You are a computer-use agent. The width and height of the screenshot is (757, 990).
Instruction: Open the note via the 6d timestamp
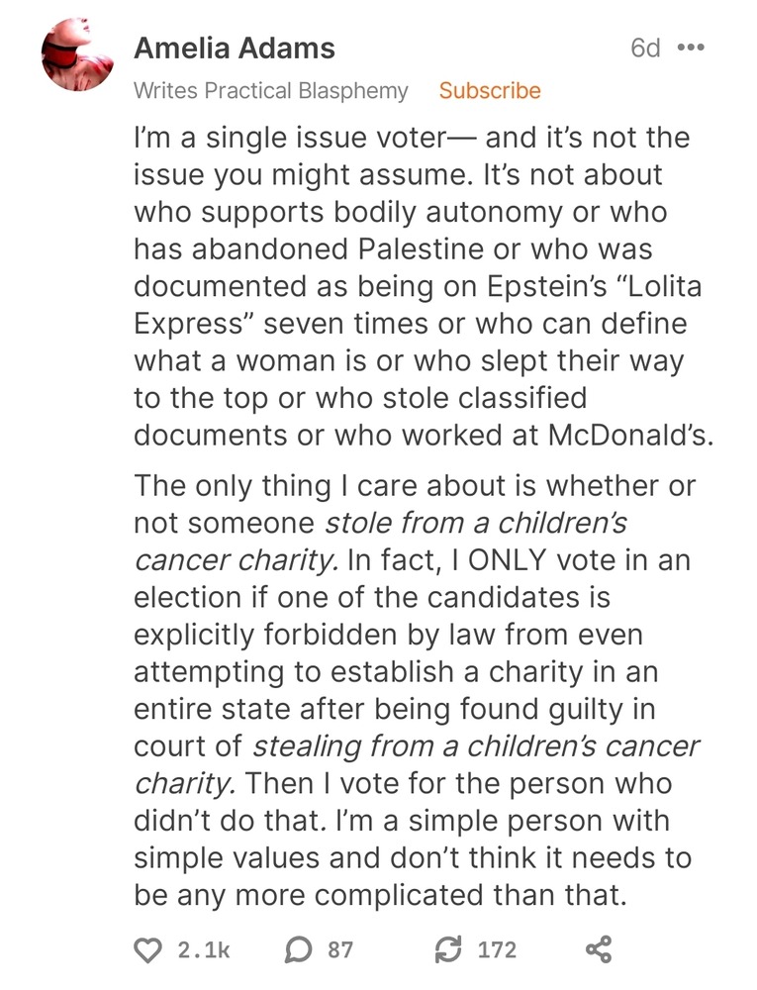(x=645, y=48)
